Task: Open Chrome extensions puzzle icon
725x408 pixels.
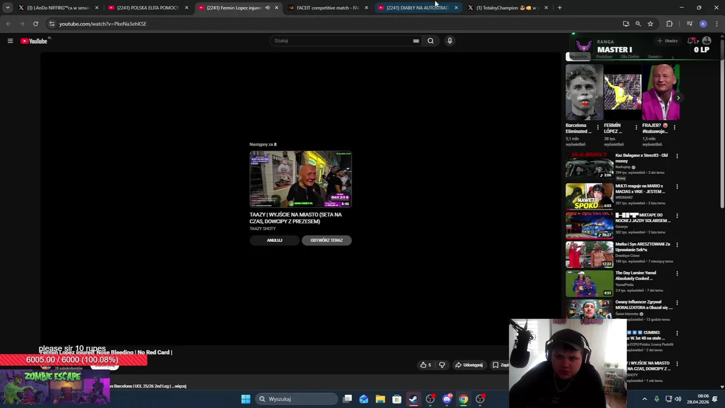Action: coord(669,24)
